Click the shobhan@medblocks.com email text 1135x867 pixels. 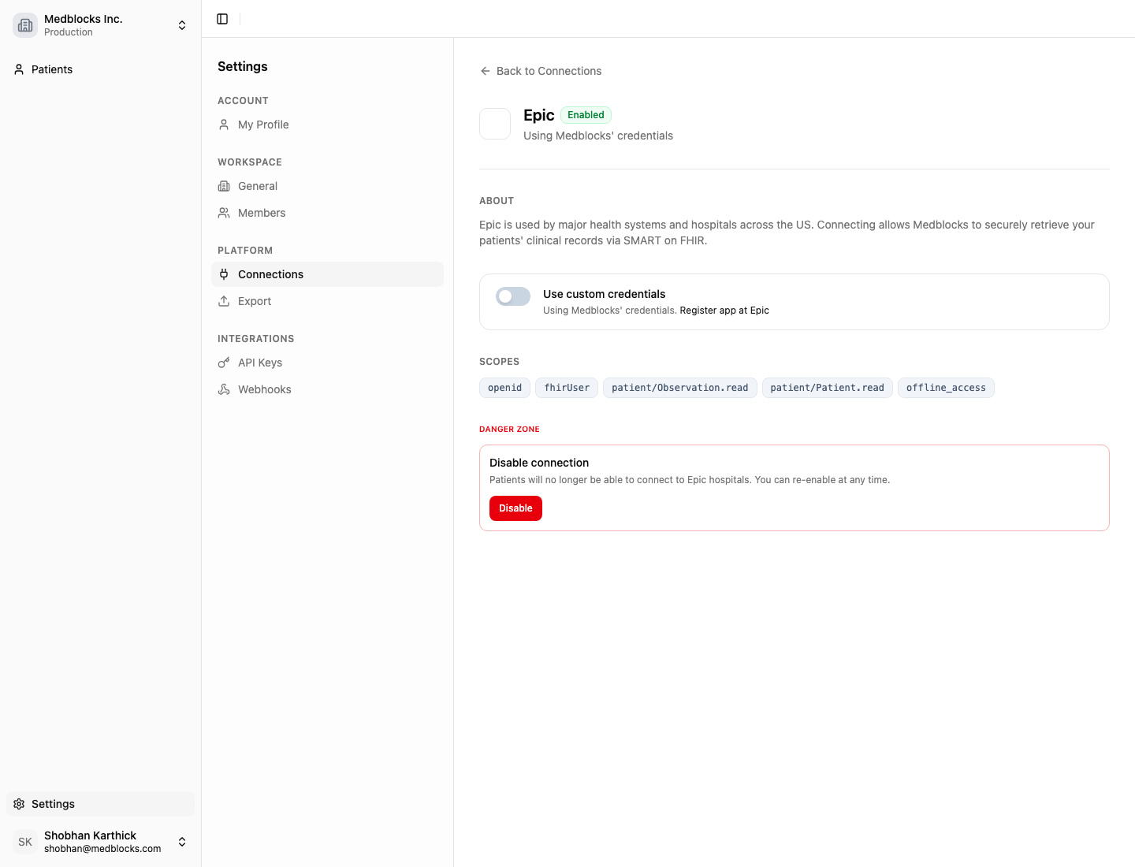[102, 849]
